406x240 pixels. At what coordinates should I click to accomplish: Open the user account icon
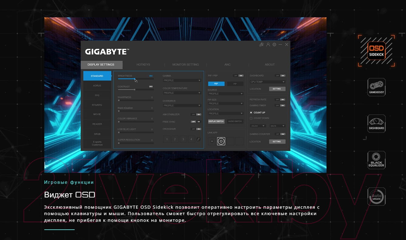[268, 45]
